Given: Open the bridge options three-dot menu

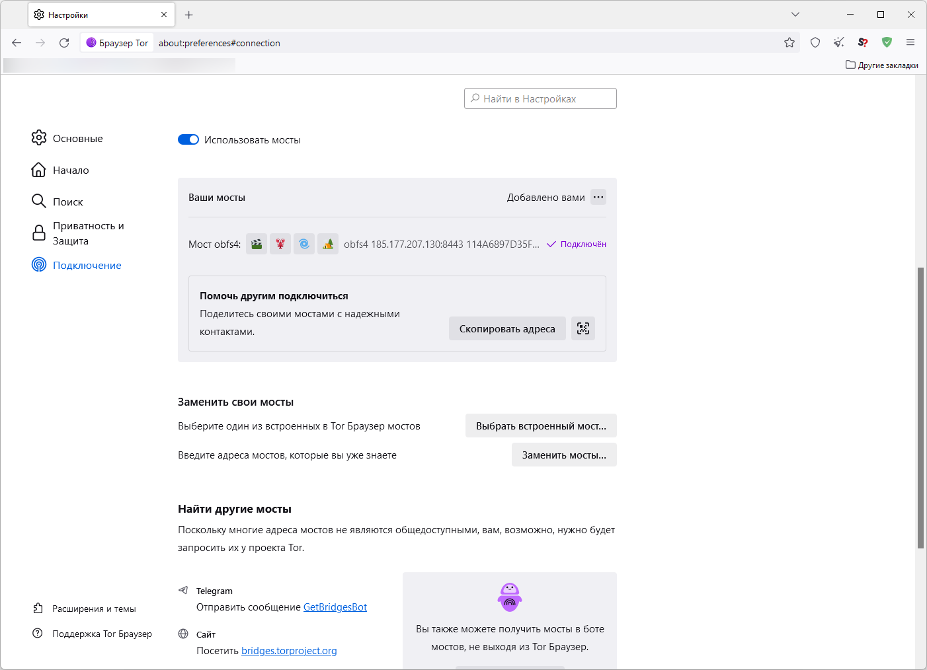Looking at the screenshot, I should tap(598, 197).
